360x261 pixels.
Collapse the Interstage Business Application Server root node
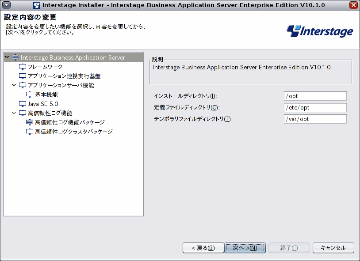point(7,57)
